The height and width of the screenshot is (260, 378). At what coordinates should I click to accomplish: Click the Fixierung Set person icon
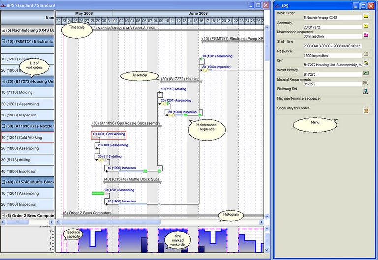[x=366, y=91]
